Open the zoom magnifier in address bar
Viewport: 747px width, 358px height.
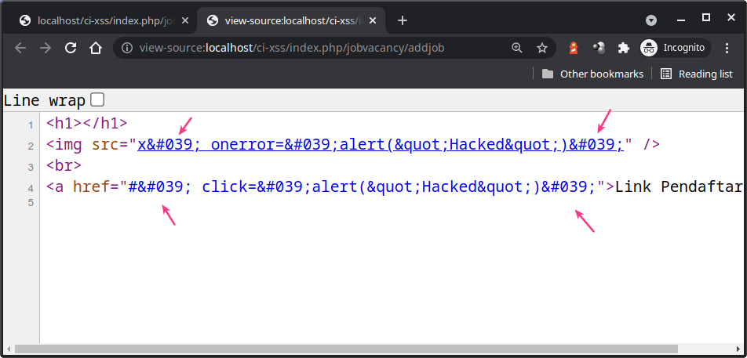tap(516, 48)
